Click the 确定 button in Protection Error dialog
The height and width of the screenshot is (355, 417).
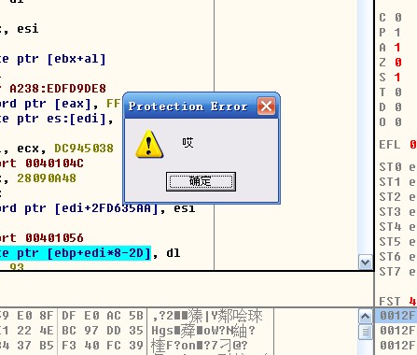(x=201, y=181)
